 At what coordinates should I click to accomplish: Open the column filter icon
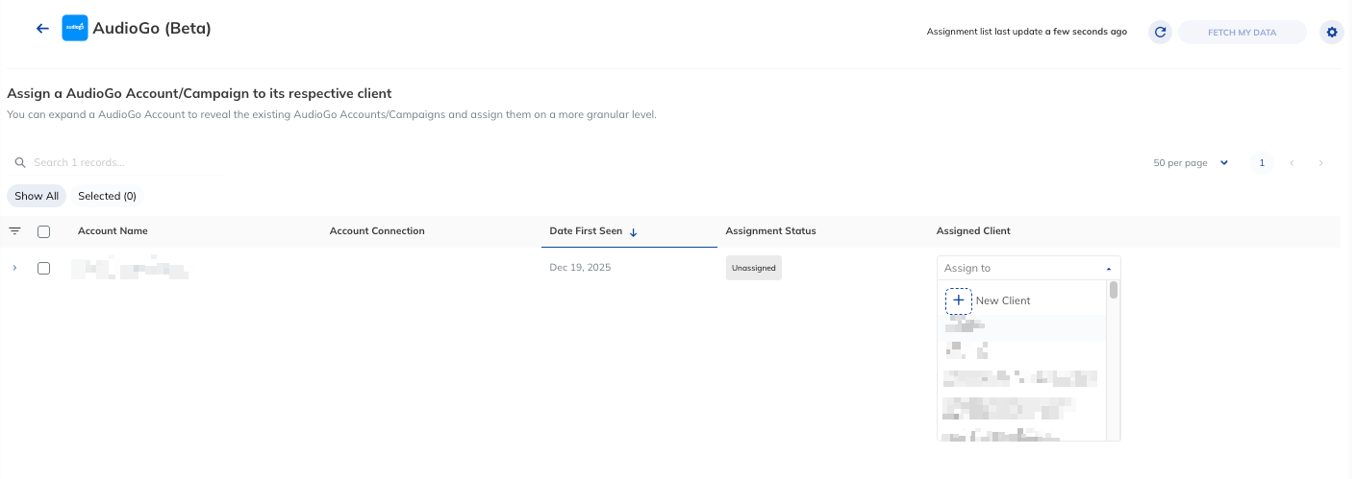point(14,231)
